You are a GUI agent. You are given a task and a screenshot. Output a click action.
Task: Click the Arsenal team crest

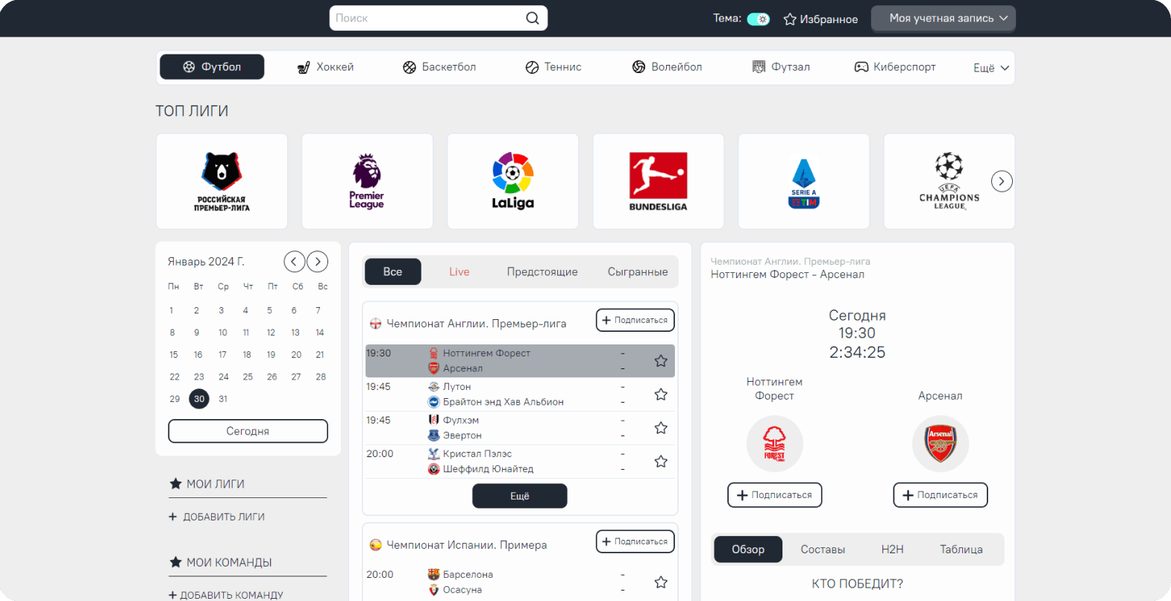pos(941,444)
